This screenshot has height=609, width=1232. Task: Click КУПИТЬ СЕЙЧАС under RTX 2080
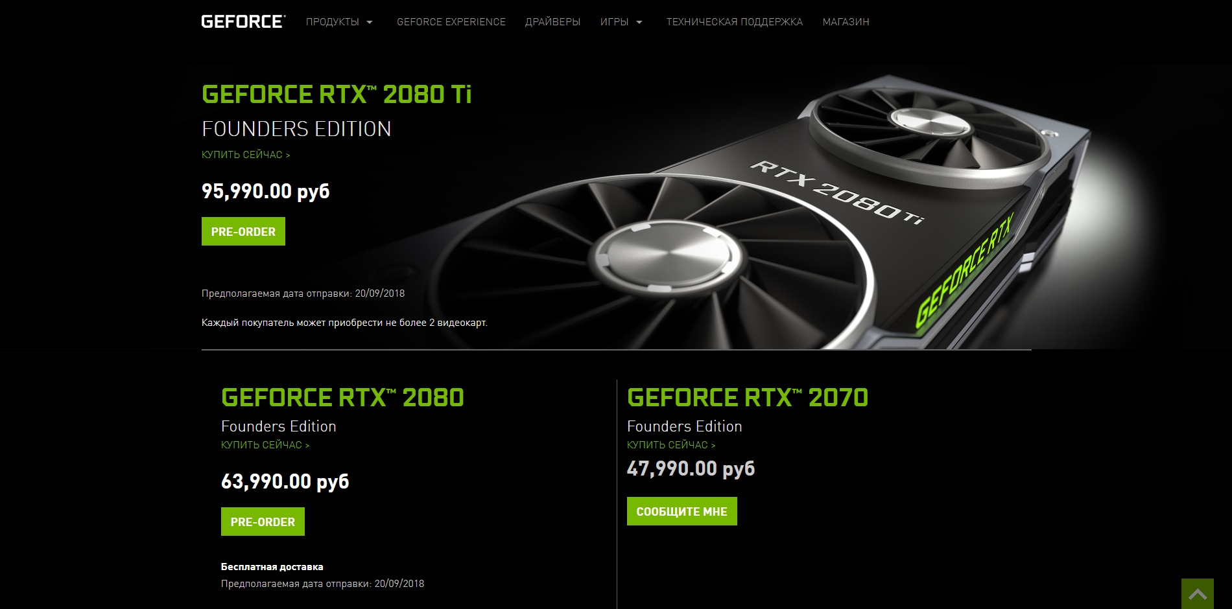coord(265,445)
